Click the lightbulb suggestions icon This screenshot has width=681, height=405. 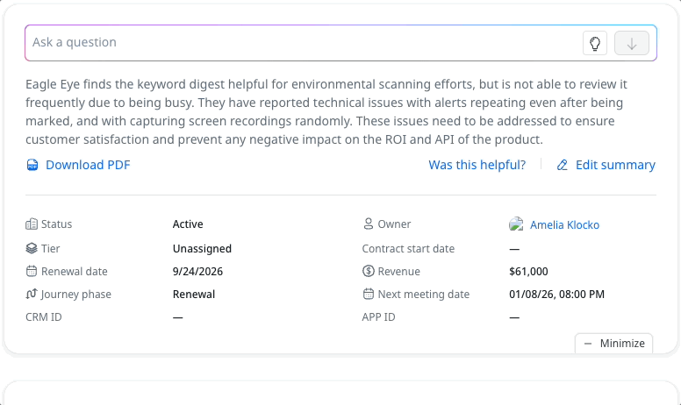(x=595, y=43)
